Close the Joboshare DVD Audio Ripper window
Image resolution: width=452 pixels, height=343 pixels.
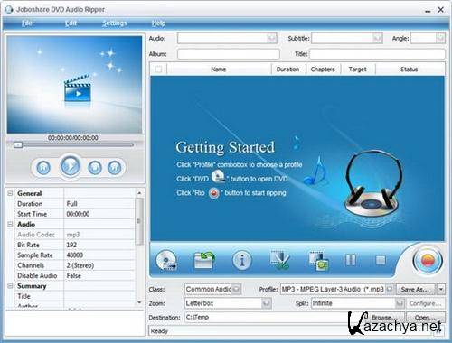point(440,10)
